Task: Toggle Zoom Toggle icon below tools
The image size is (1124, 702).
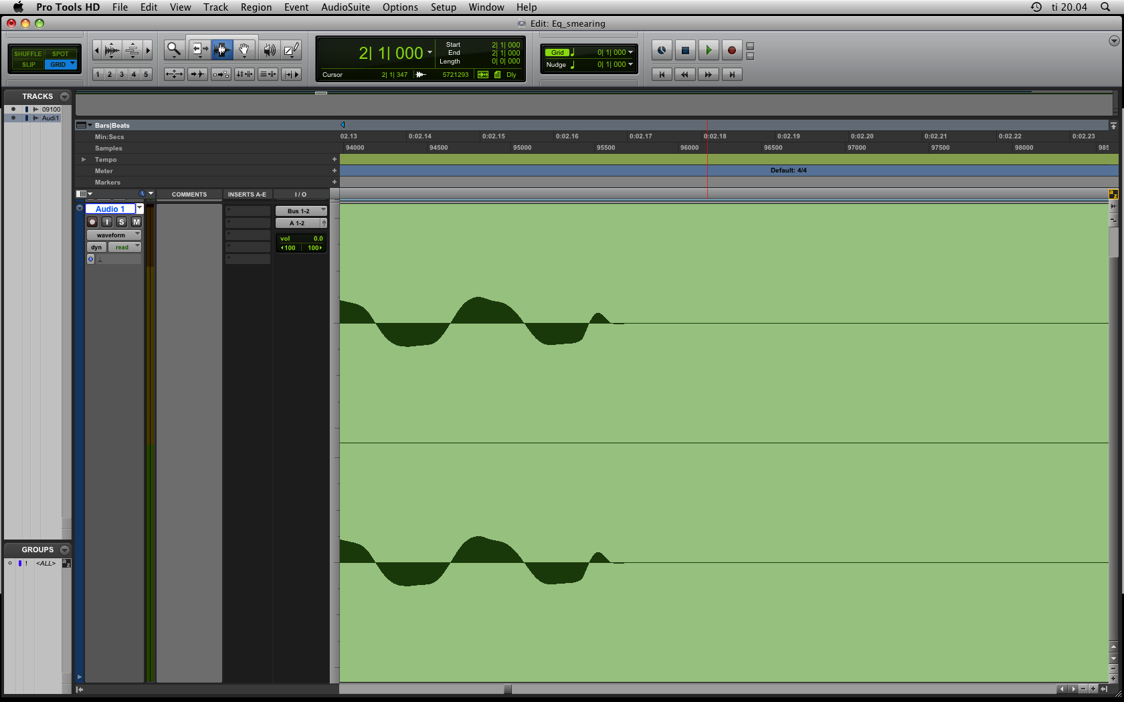Action: 174,74
